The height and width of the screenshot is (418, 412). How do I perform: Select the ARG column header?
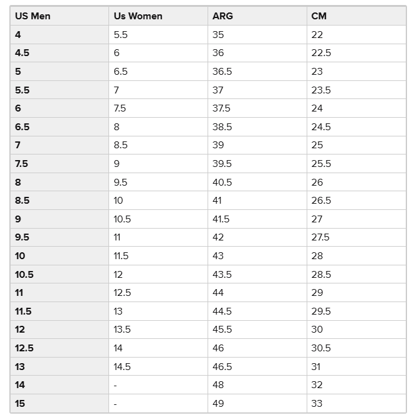223,16
